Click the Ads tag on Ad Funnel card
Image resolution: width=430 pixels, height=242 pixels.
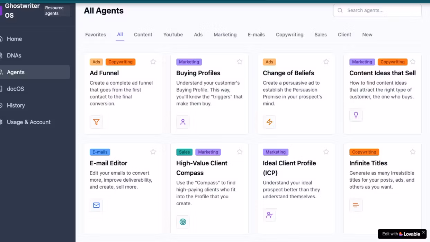point(96,62)
